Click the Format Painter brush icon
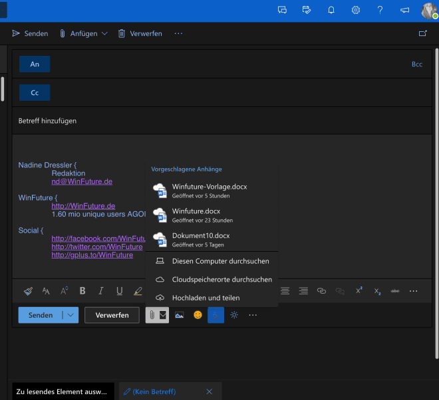The height and width of the screenshot is (400, 439). point(28,291)
